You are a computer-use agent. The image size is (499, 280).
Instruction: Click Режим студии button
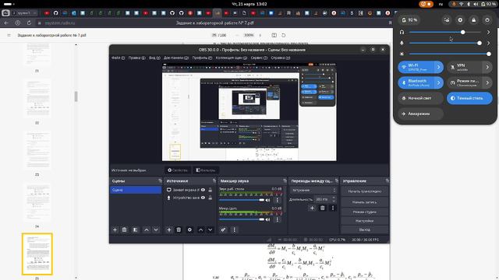[x=364, y=212]
